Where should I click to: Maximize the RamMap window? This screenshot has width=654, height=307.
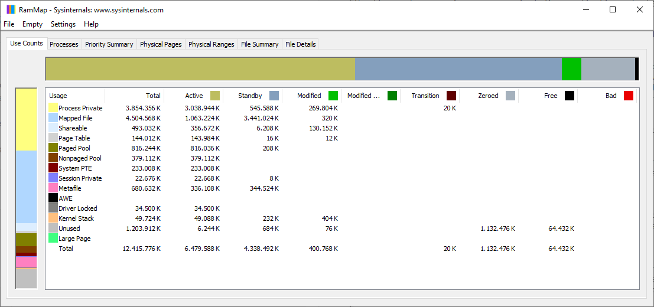pyautogui.click(x=612, y=9)
